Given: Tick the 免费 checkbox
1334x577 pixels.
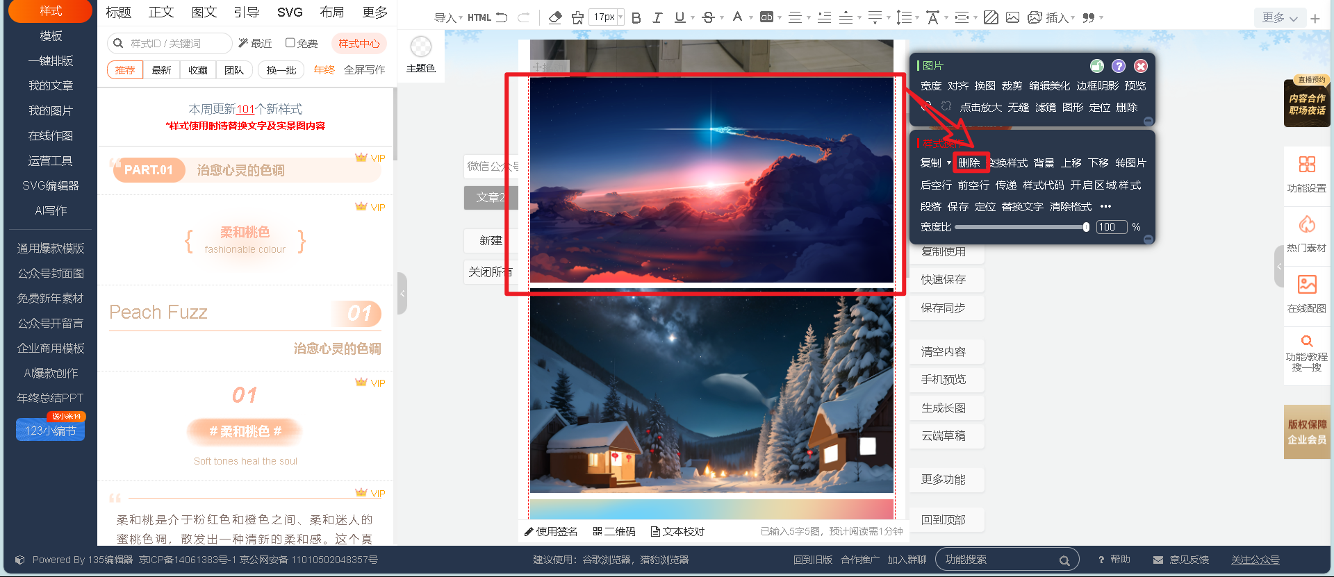Looking at the screenshot, I should 290,43.
